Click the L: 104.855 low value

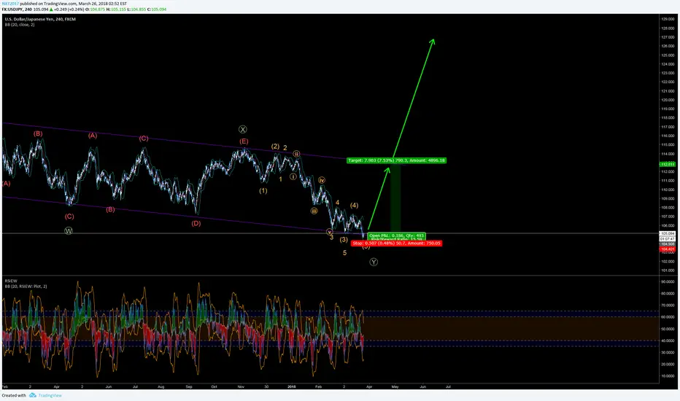point(136,9)
